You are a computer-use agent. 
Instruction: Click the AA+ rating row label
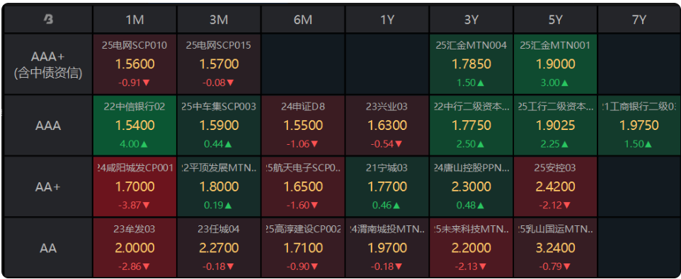tap(47, 186)
